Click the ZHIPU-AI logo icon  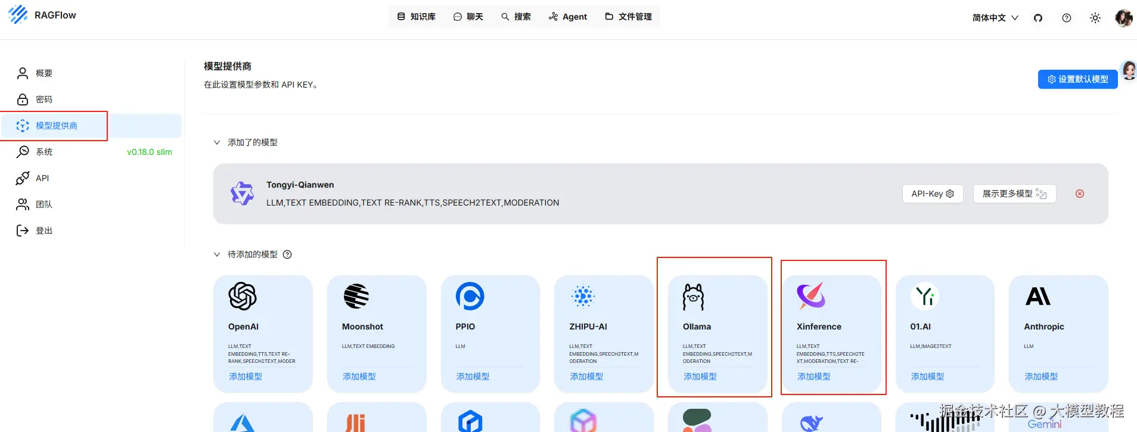[x=583, y=296]
